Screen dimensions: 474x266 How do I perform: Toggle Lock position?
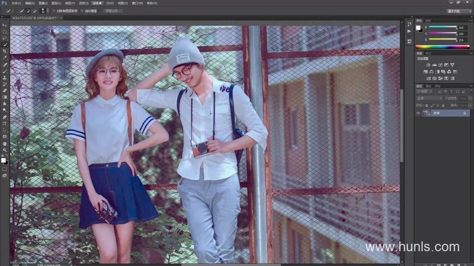pyautogui.click(x=437, y=105)
